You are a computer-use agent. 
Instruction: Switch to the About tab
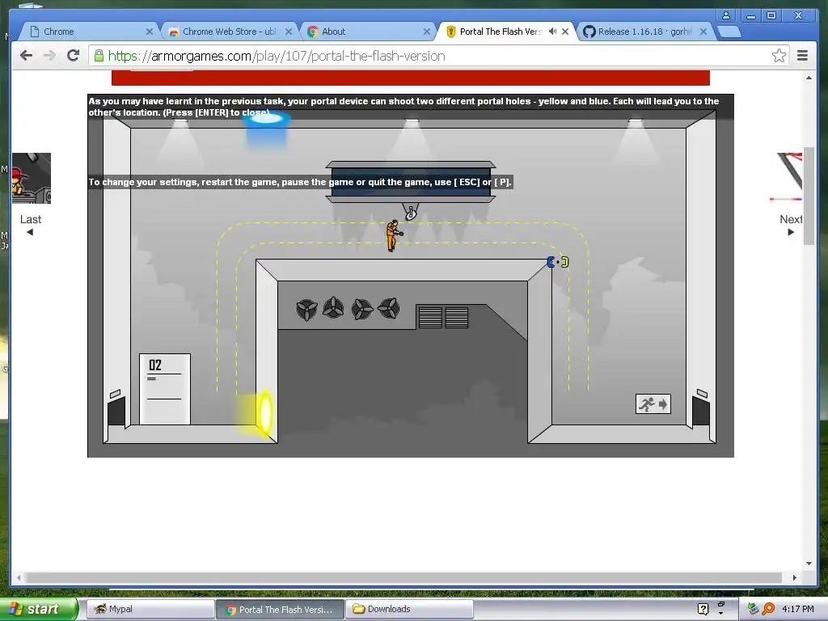[x=368, y=32]
